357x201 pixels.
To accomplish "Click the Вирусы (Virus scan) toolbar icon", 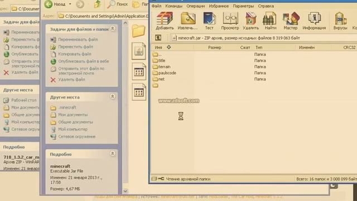I will coord(340,21).
